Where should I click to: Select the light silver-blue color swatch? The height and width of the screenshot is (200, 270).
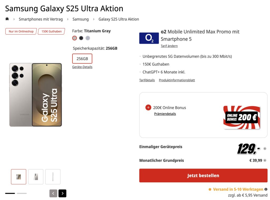coord(88,38)
